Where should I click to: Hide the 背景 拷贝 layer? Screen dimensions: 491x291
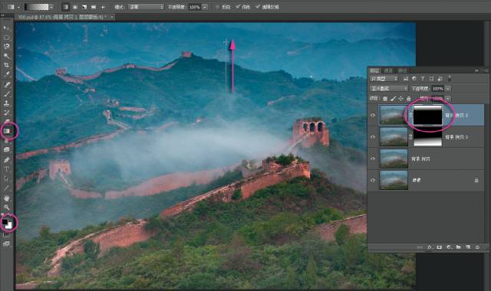373,159
